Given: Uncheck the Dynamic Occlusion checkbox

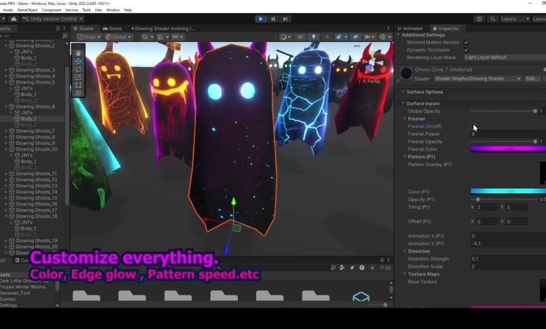Looking at the screenshot, I should 466,50.
